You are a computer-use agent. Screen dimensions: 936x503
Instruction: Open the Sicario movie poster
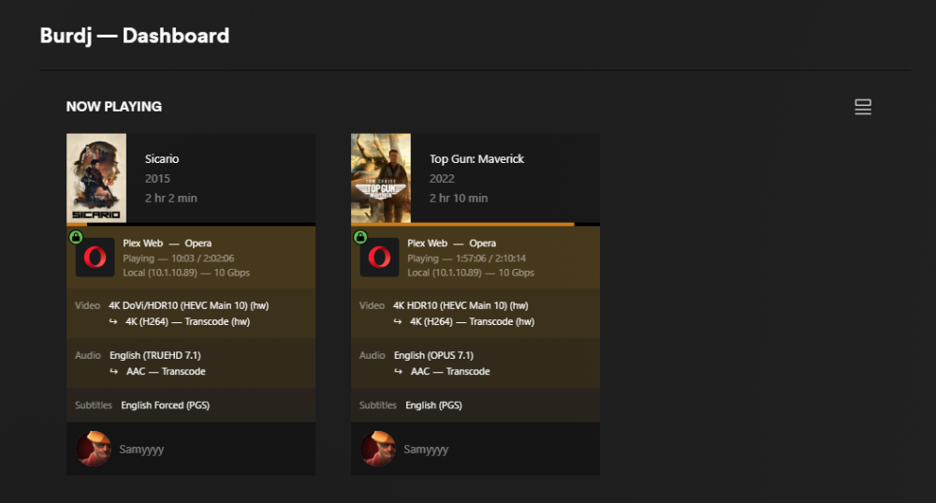pyautogui.click(x=96, y=178)
